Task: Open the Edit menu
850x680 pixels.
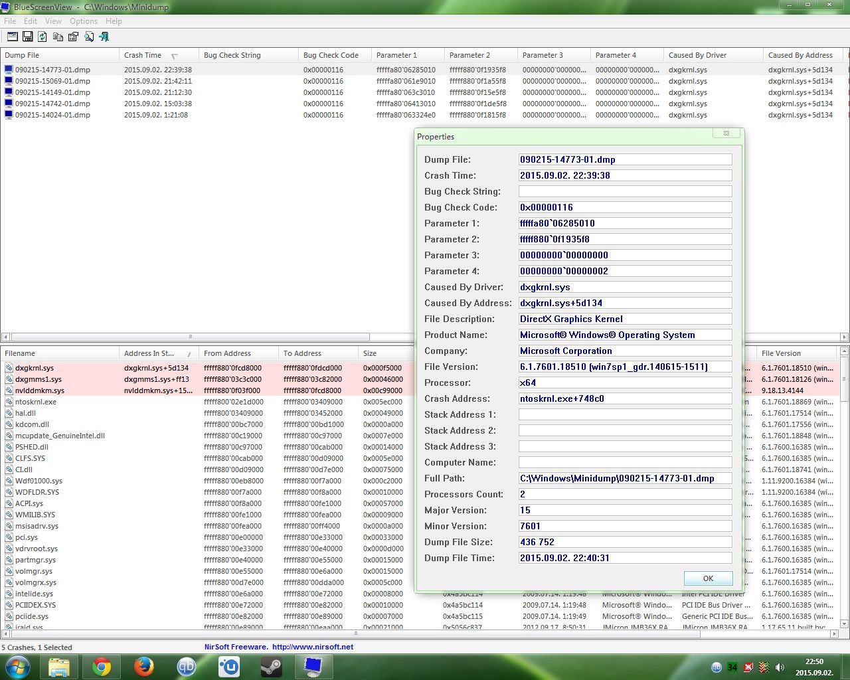Action: coord(31,21)
